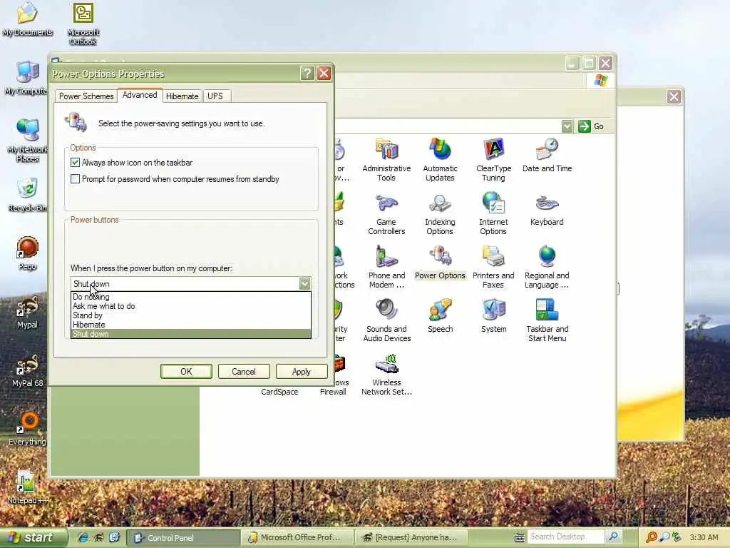Select My Network Places desktop icon

tap(28, 141)
